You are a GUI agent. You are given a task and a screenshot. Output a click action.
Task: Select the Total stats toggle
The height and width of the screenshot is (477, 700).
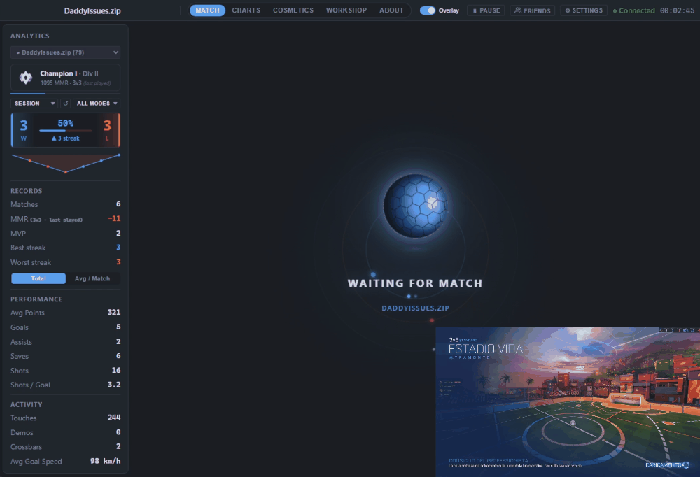click(38, 278)
